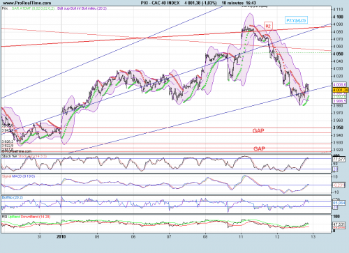Image resolution: width=349 pixels, height=253 pixels.
Task: Select the PXI - CAC 40 INDEX title
Action: (x=161, y=3)
